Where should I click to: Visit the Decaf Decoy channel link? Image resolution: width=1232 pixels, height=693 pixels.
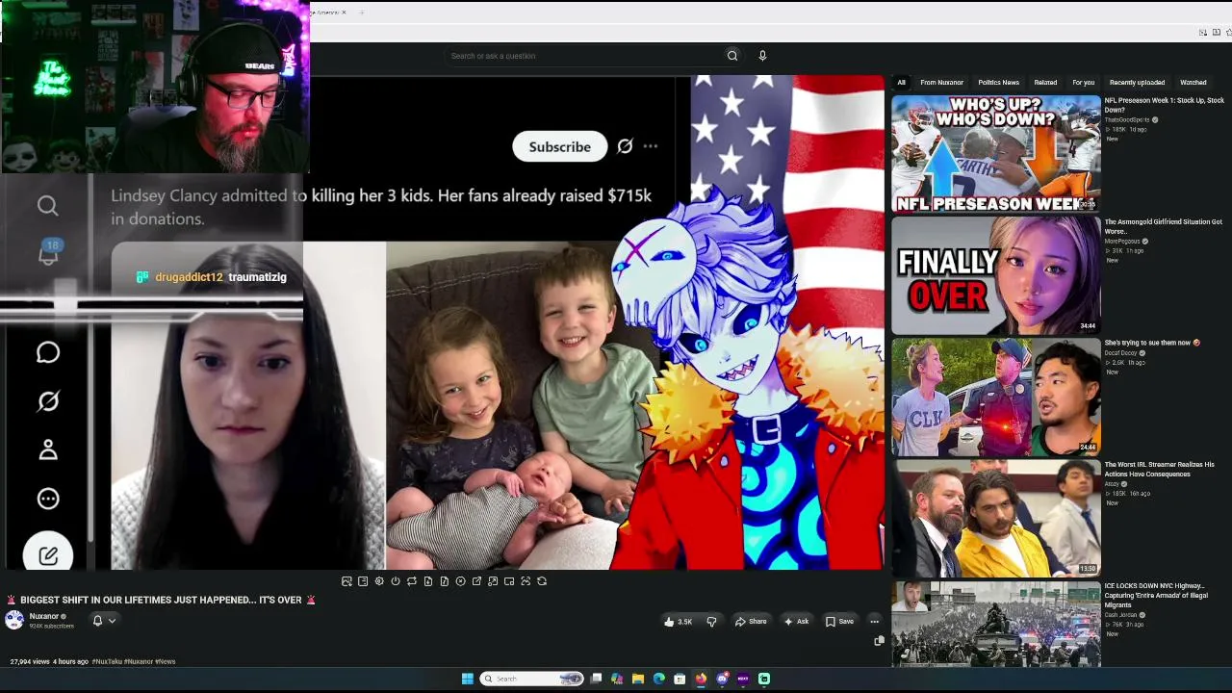click(1120, 353)
